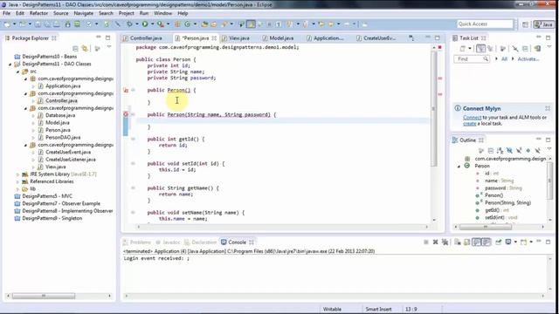
Task: Click Display Selected Console monitor icon
Action: [508, 242]
